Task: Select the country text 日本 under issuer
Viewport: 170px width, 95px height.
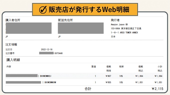Action: click(113, 36)
